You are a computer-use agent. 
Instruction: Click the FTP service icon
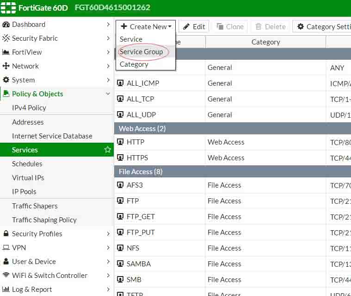click(120, 201)
